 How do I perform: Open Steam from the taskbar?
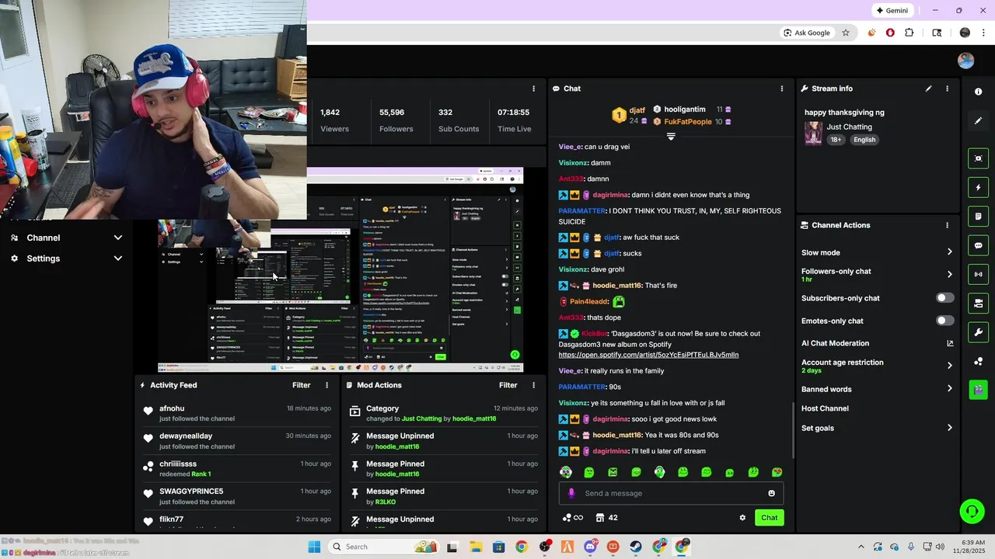pyautogui.click(x=636, y=547)
